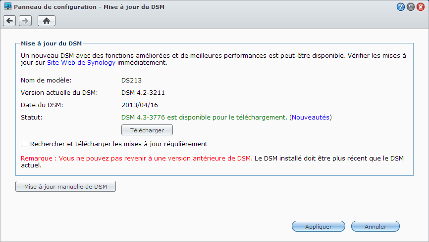Select the model name value DS213

point(132,81)
